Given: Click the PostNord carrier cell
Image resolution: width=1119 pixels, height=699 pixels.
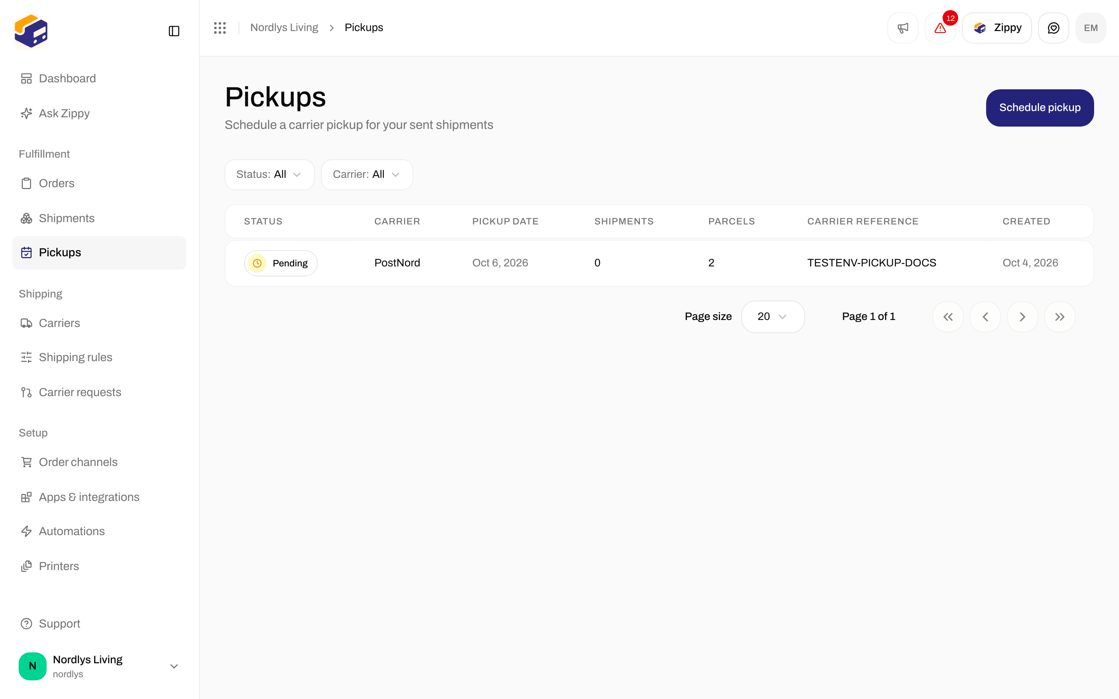Looking at the screenshot, I should click(x=397, y=263).
